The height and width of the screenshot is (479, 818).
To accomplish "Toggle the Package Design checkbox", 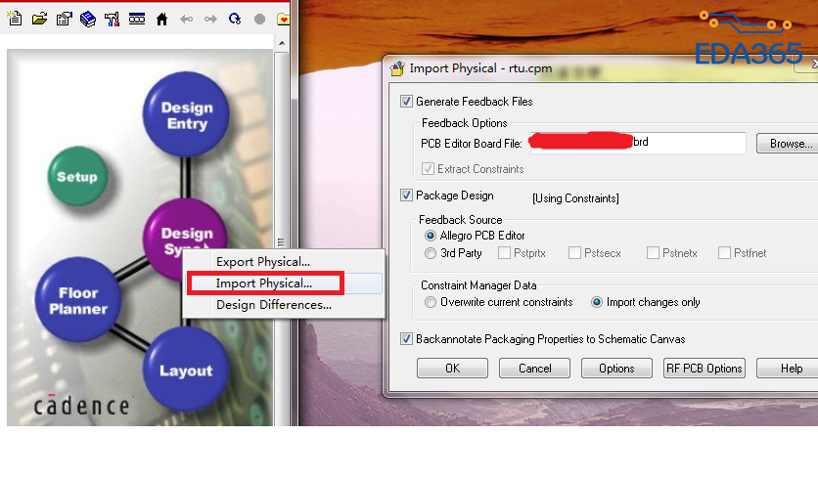I will click(406, 196).
